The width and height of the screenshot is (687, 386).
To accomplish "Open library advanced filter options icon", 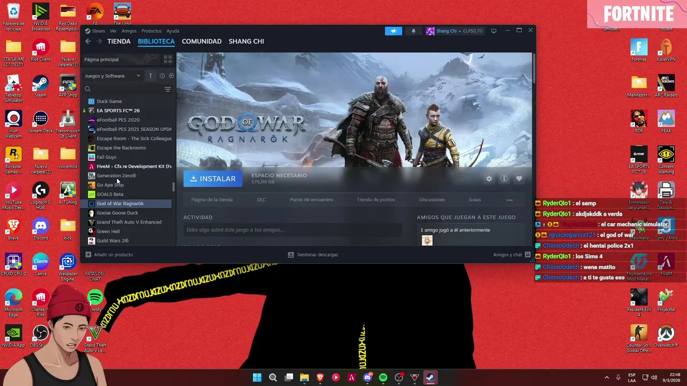I will [x=167, y=89].
